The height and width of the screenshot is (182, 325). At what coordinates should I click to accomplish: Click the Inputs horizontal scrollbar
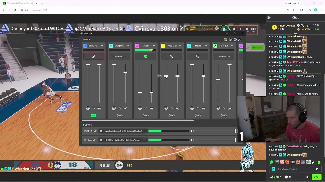[138, 120]
